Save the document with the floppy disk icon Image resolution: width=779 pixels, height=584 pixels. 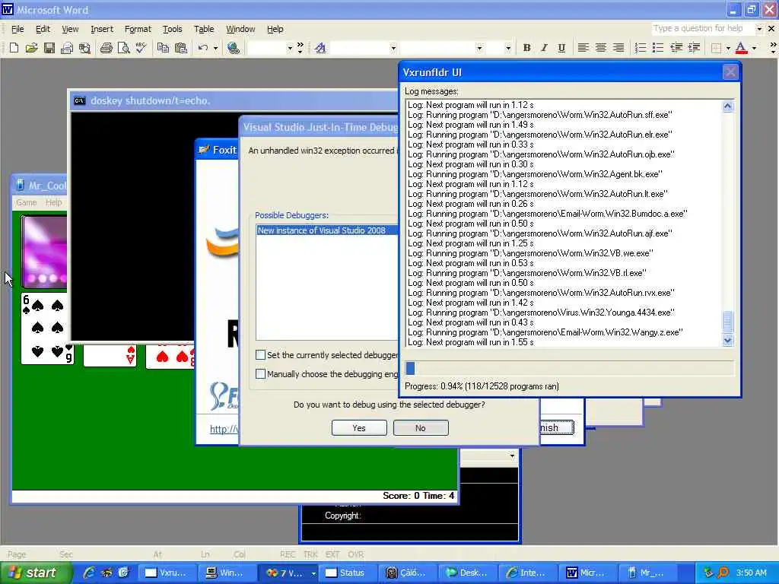pos(49,48)
